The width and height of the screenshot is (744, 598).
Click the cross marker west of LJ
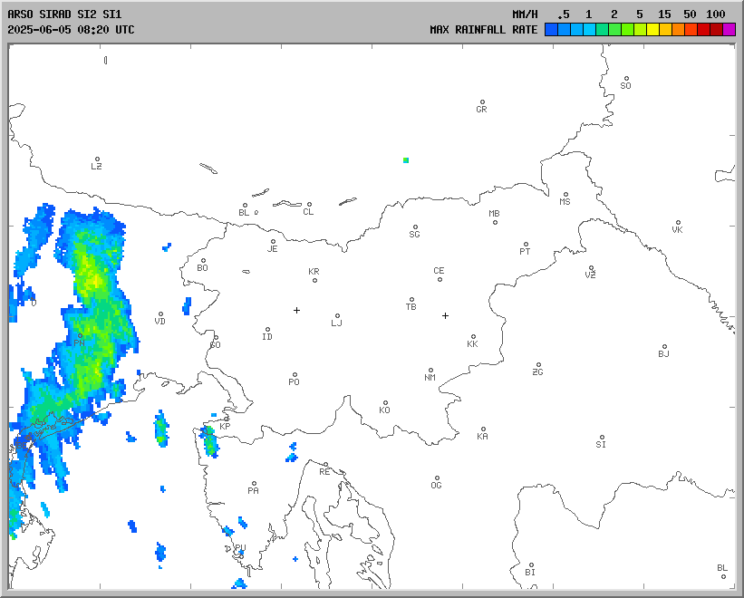pyautogui.click(x=296, y=310)
